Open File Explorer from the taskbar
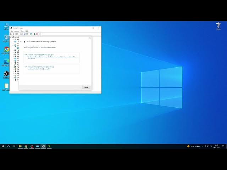 click(x=20, y=146)
